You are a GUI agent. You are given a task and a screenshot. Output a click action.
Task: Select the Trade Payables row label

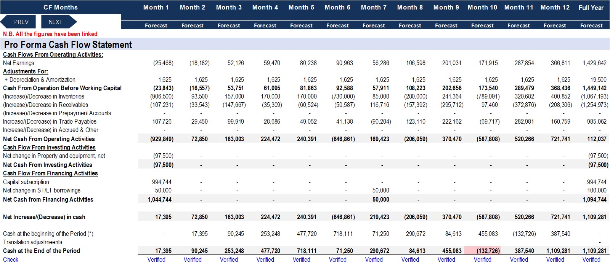50,121
